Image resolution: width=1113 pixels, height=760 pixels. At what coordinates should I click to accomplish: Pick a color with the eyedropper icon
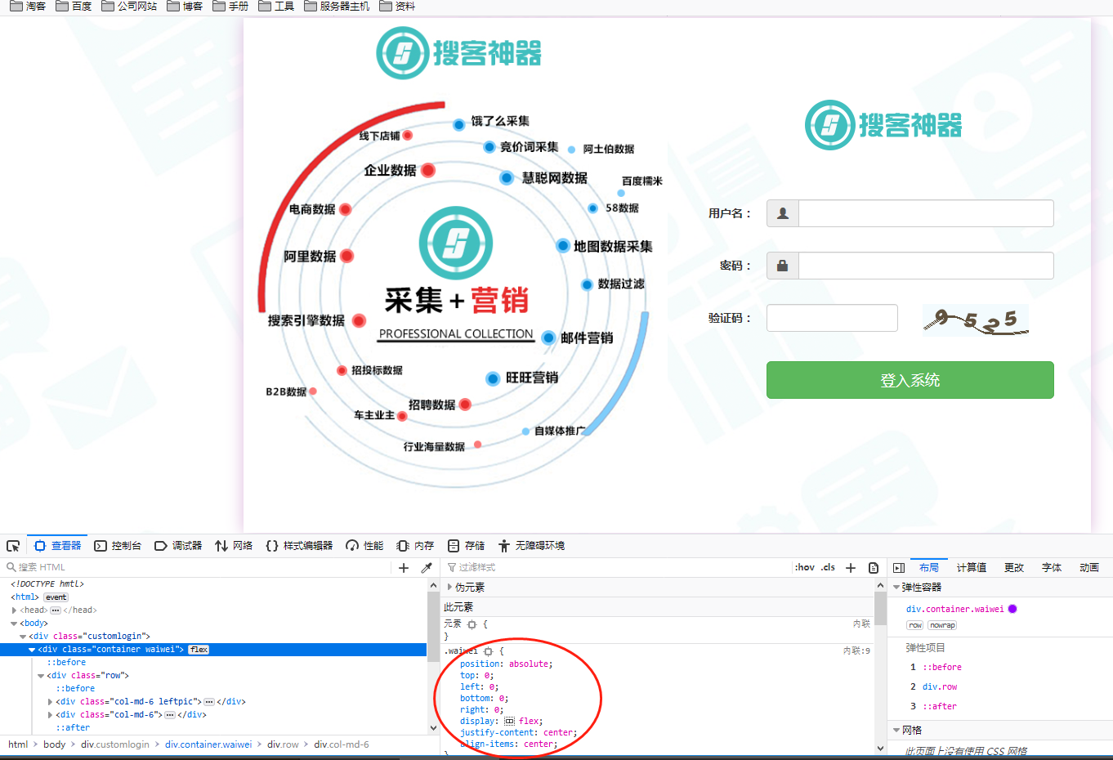coord(427,567)
